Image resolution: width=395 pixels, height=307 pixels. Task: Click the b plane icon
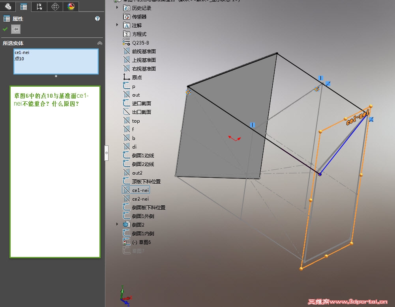[x=126, y=138]
